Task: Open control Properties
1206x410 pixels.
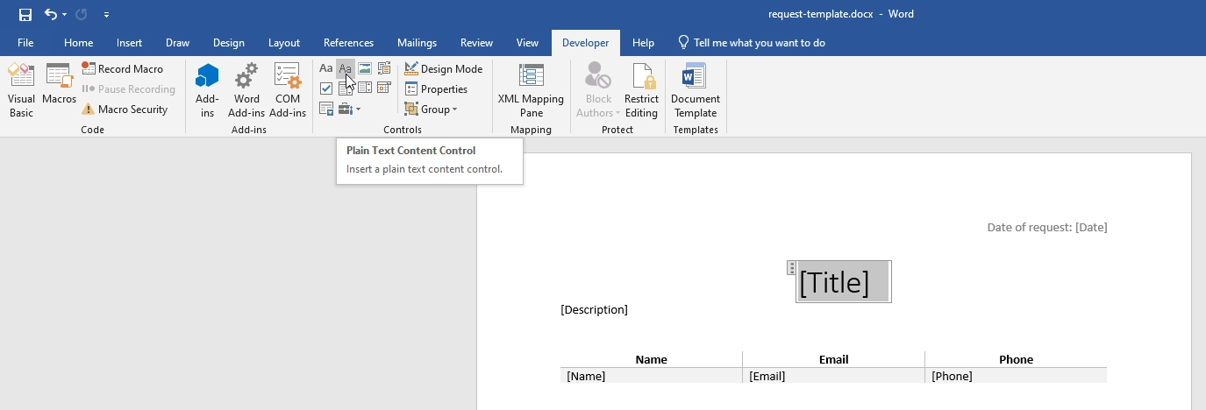Action: point(436,88)
